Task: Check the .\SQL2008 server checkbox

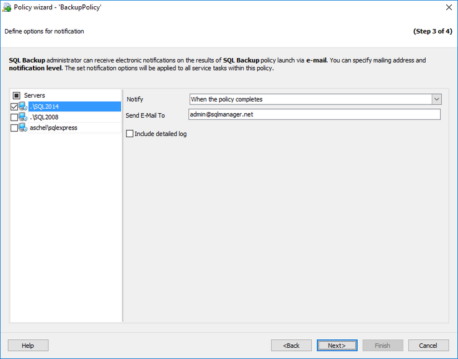Action: click(14, 117)
